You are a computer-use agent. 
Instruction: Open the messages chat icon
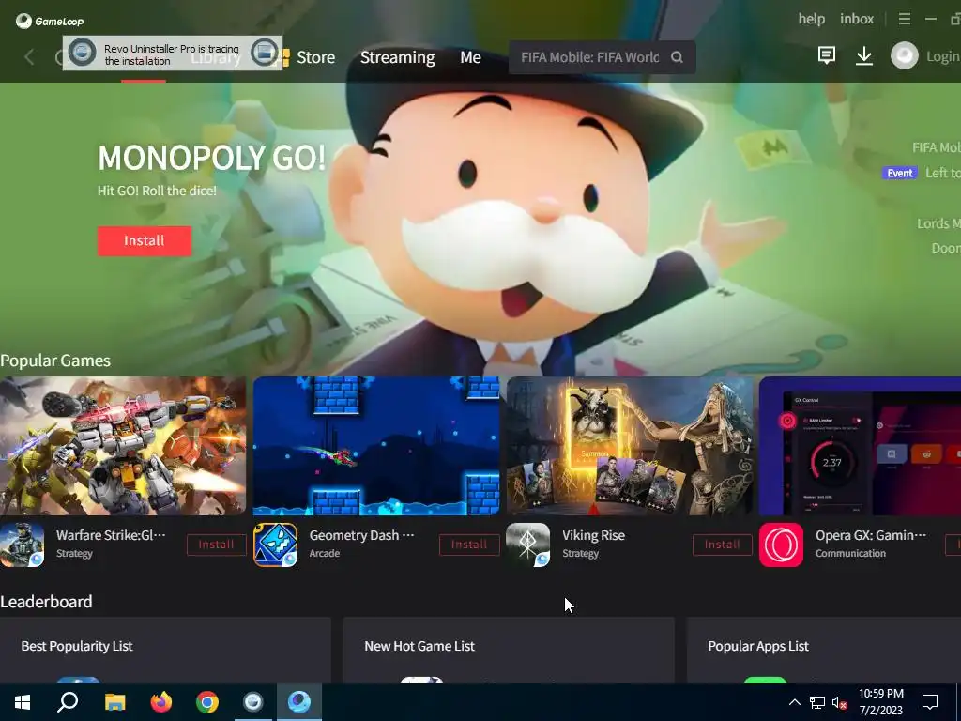tap(826, 55)
